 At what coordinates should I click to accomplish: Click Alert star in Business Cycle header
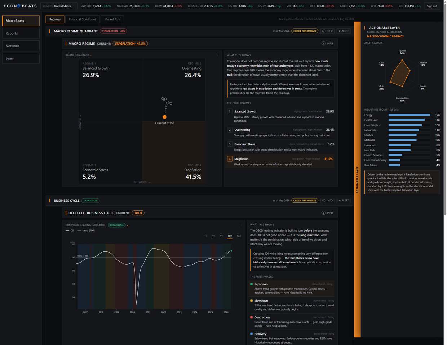point(344,201)
